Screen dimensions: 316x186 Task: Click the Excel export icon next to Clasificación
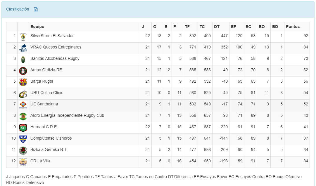pos(36,9)
